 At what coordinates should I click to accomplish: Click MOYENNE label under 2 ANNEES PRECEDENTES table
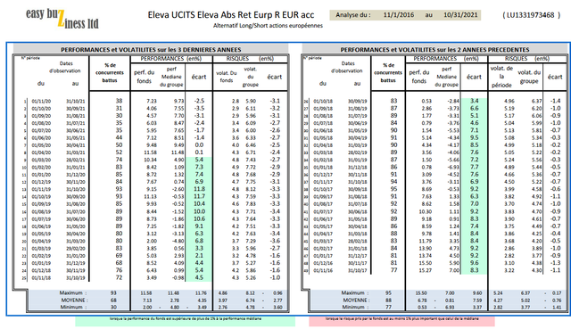(356, 300)
